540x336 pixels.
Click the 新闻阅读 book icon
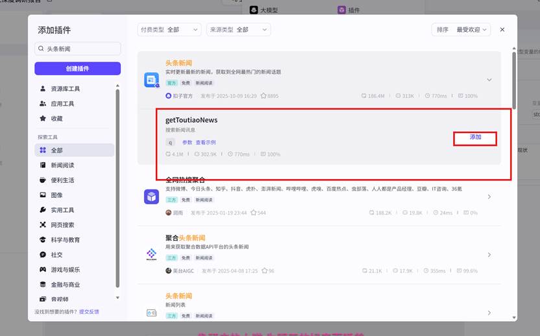click(x=43, y=165)
